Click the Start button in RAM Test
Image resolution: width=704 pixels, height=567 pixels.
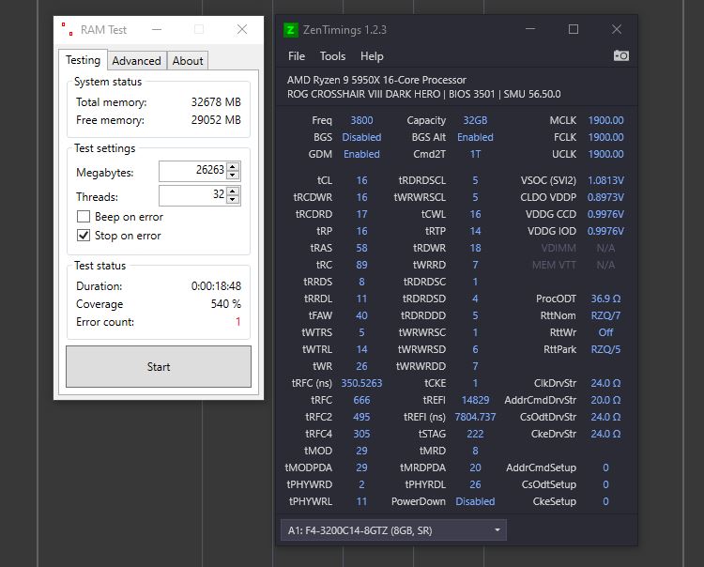pyautogui.click(x=159, y=366)
